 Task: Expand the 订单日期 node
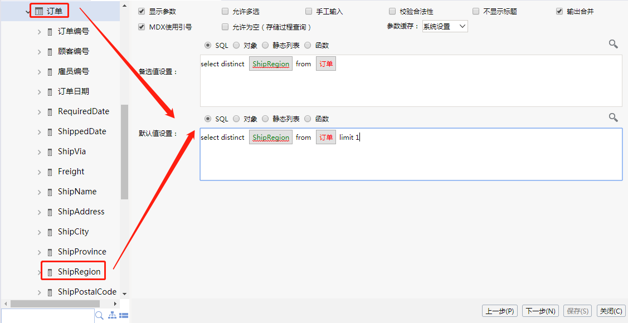pos(39,92)
